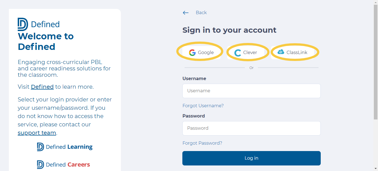Click the scrollbar down arrow
The image size is (378, 171).
pos(376,169)
